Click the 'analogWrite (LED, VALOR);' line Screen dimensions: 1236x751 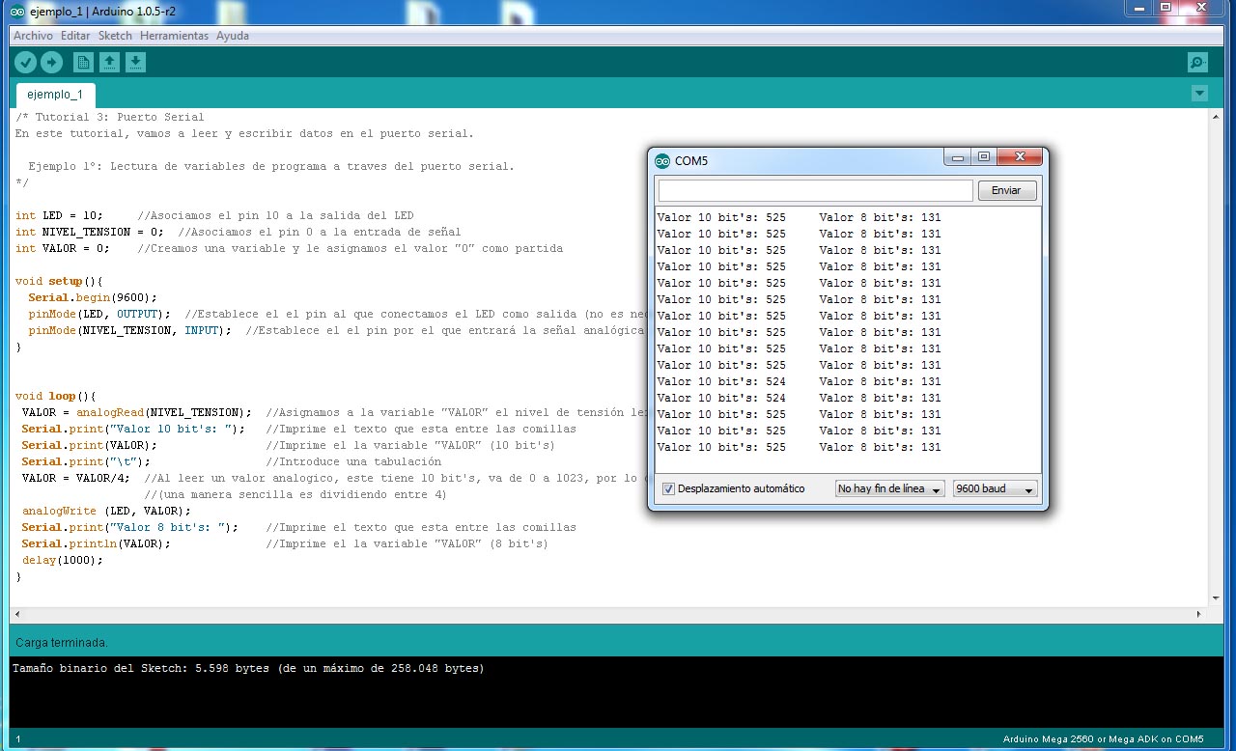click(106, 511)
